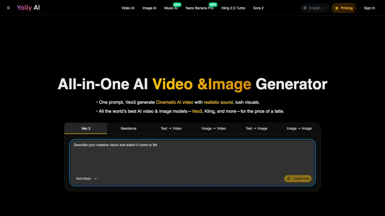385x216 pixels.
Task: Select the Veo 3 tab
Action: pyautogui.click(x=86, y=128)
